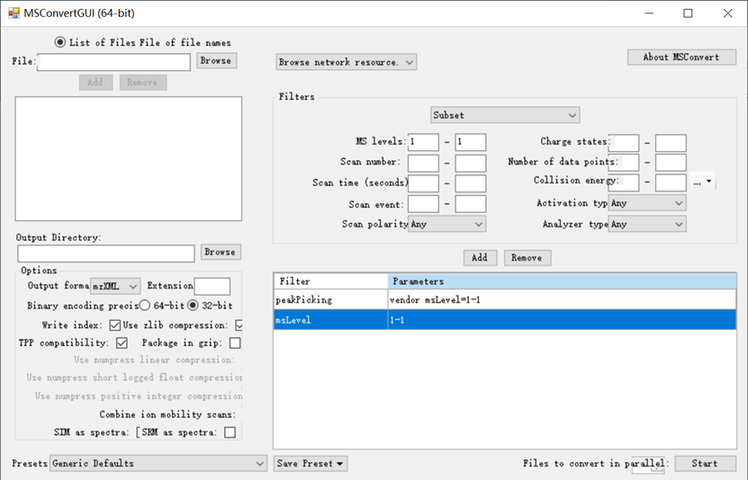Click the File path input field
This screenshot has width=748, height=480.
click(114, 62)
